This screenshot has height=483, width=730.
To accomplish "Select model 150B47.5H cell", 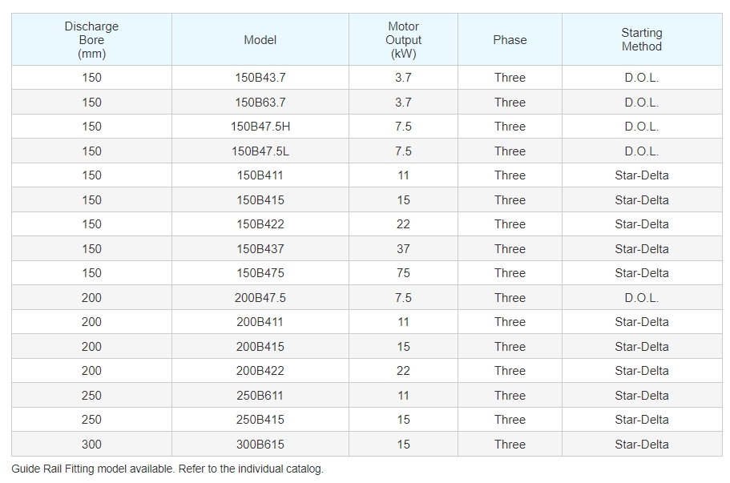I will point(260,127).
